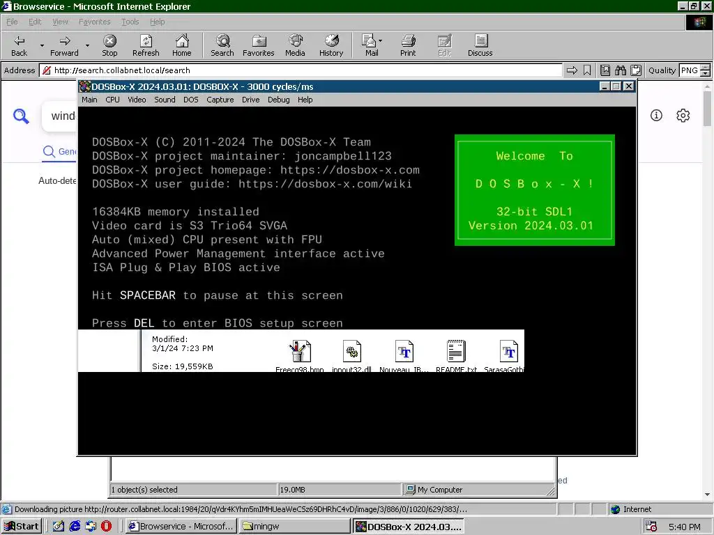Click the Go arrow next to address bar
The width and height of the screenshot is (714, 535).
coord(572,70)
